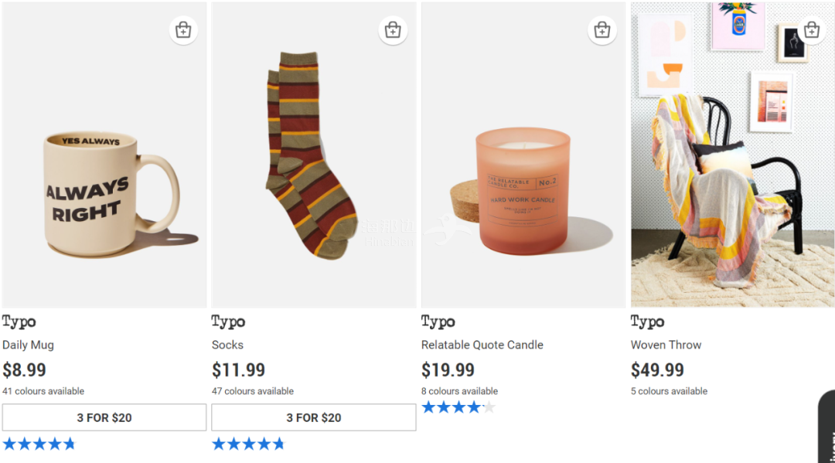Image resolution: width=835 pixels, height=463 pixels.
Task: Click the Daily Mug product title
Action: pyautogui.click(x=28, y=345)
